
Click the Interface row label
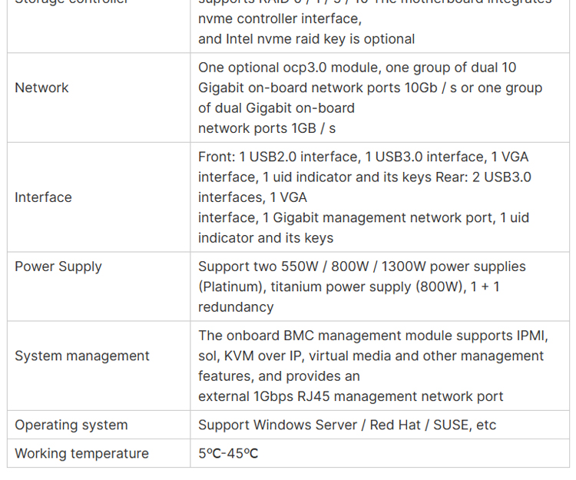tap(43, 197)
